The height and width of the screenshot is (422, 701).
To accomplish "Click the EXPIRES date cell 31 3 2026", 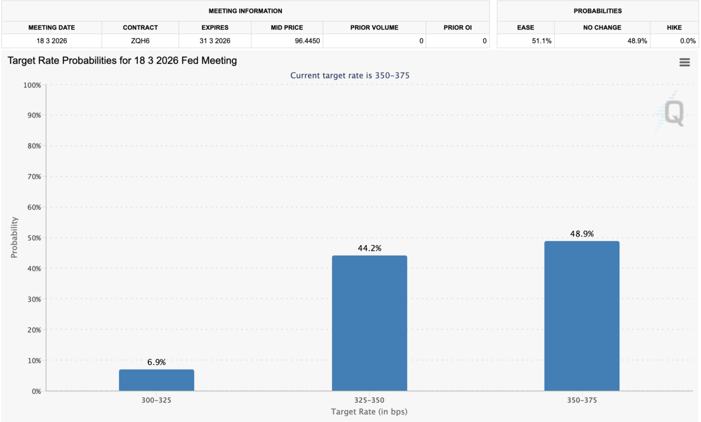I will pyautogui.click(x=215, y=41).
